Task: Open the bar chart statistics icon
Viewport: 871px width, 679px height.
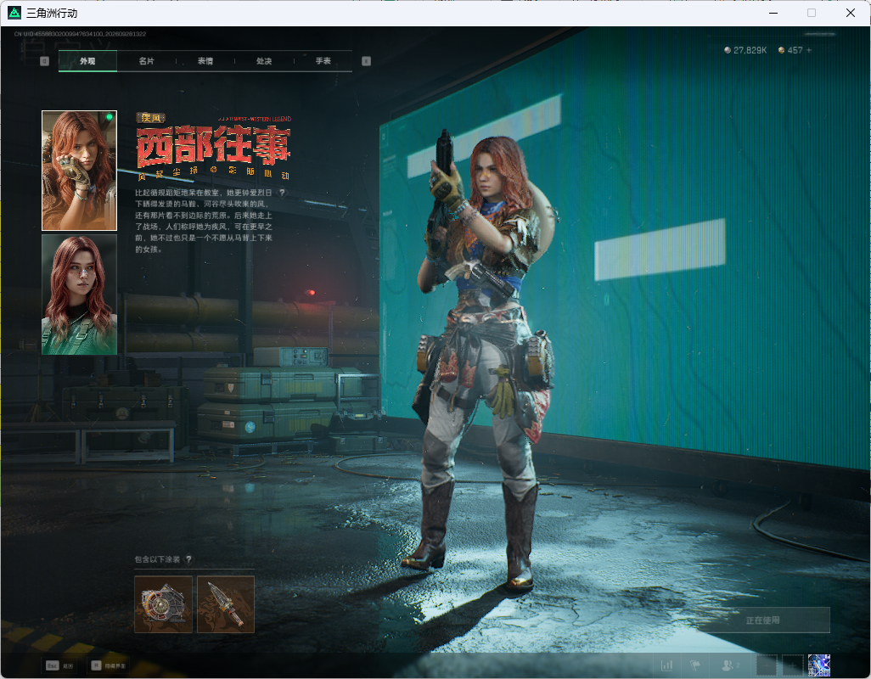Action: [666, 665]
